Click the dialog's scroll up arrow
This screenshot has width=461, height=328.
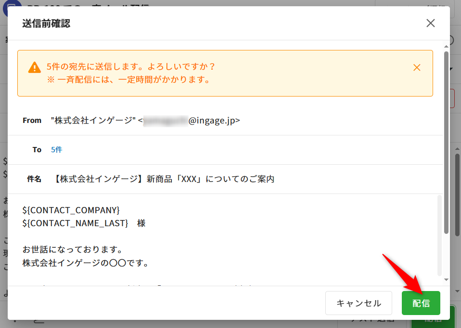446,46
